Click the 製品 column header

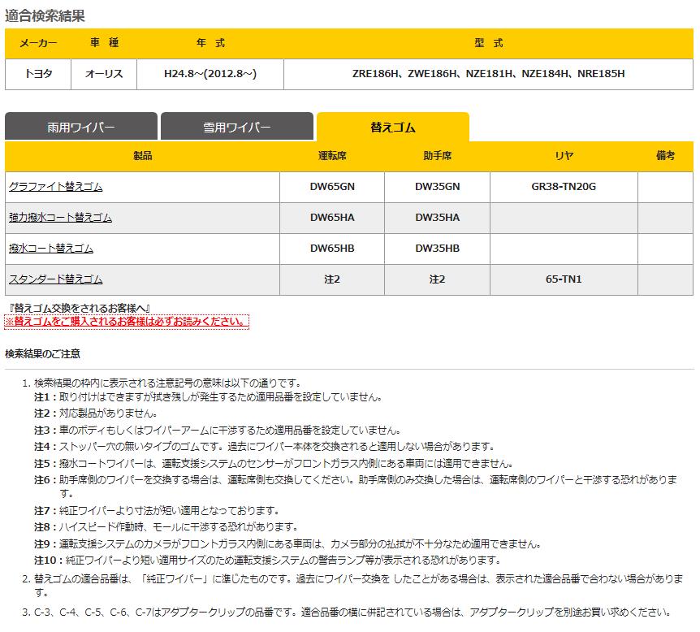pos(142,155)
